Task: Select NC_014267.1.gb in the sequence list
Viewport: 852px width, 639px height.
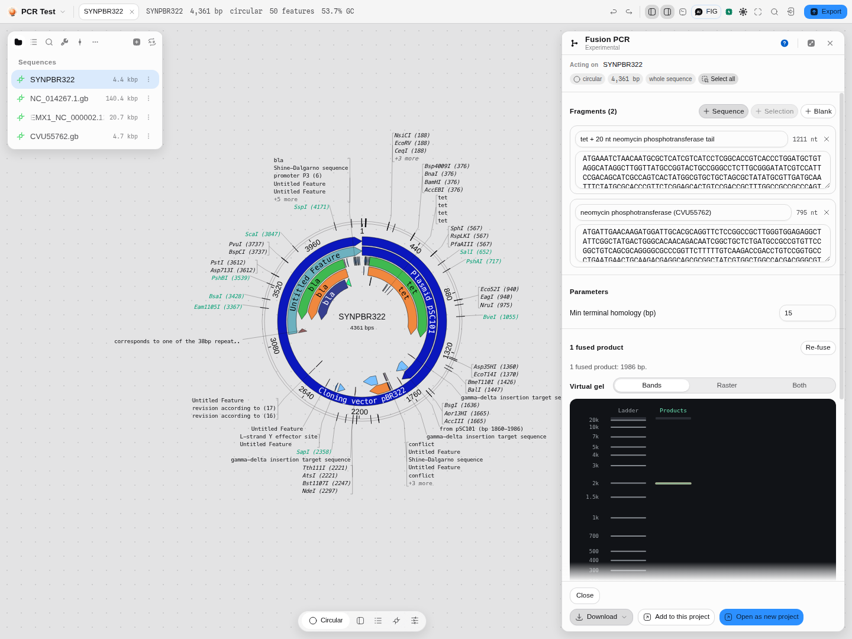Action: pyautogui.click(x=85, y=99)
